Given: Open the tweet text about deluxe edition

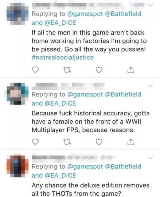Looking at the screenshot, I should 91,189.
